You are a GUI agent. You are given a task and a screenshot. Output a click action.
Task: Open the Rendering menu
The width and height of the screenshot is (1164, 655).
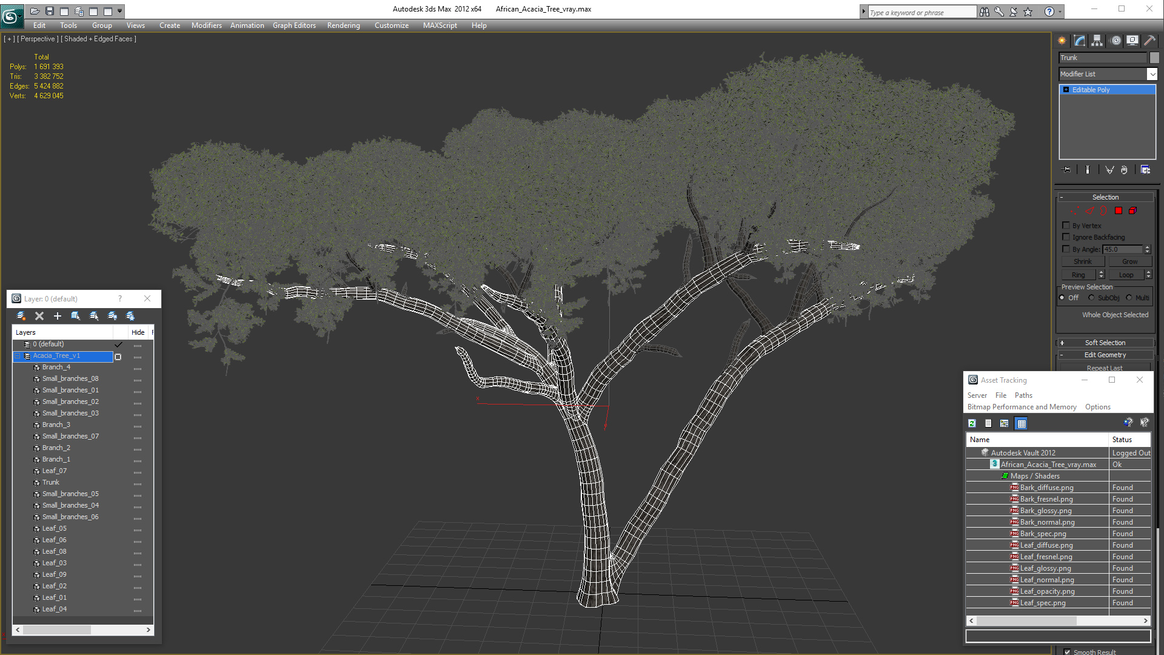(x=343, y=25)
